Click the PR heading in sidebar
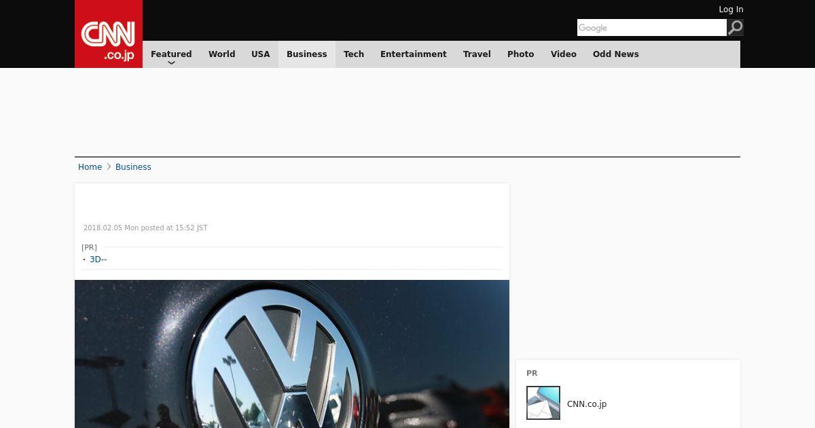Screen dimensions: 815x428 532,373
